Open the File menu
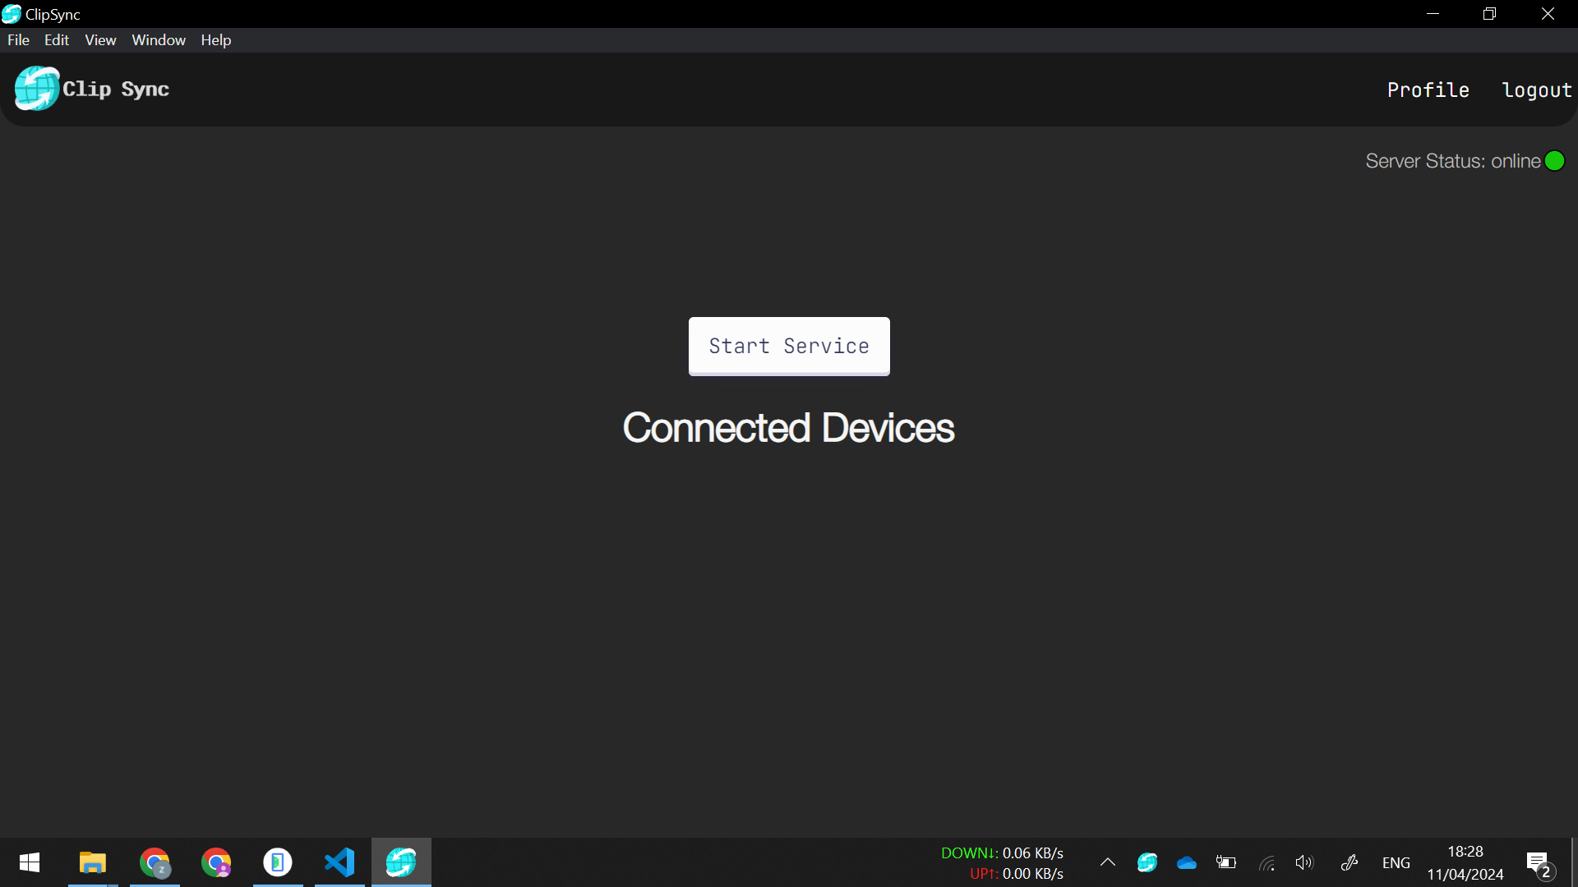Viewport: 1578px width, 887px height. [x=18, y=40]
